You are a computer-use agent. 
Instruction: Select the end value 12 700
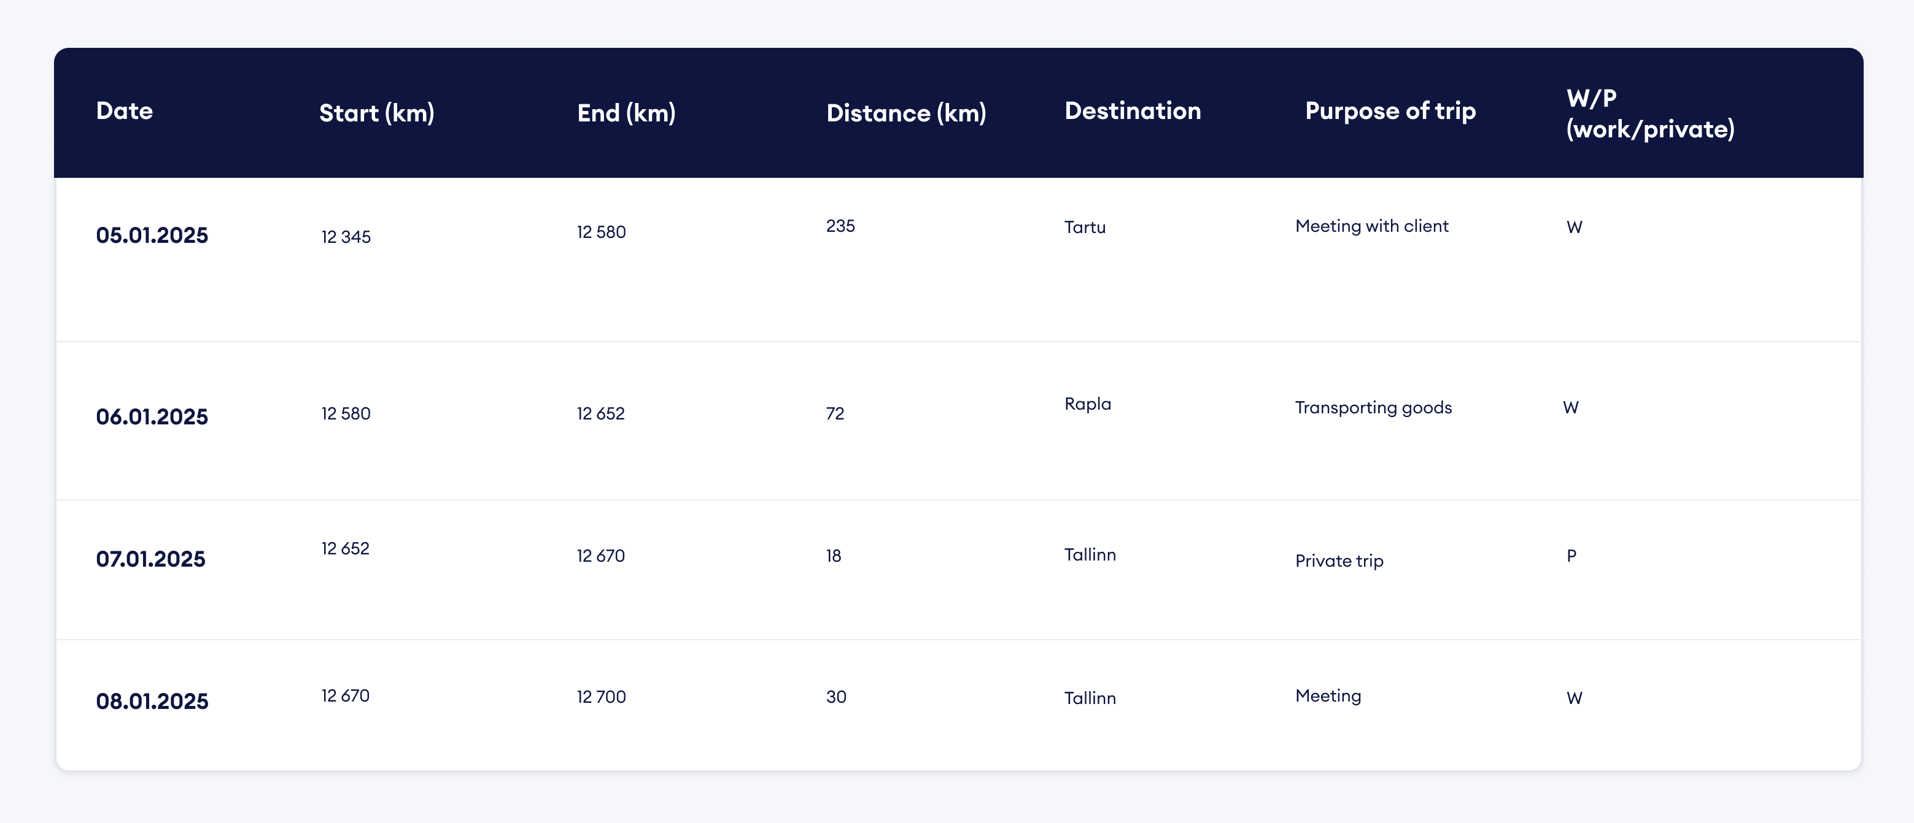pos(601,697)
